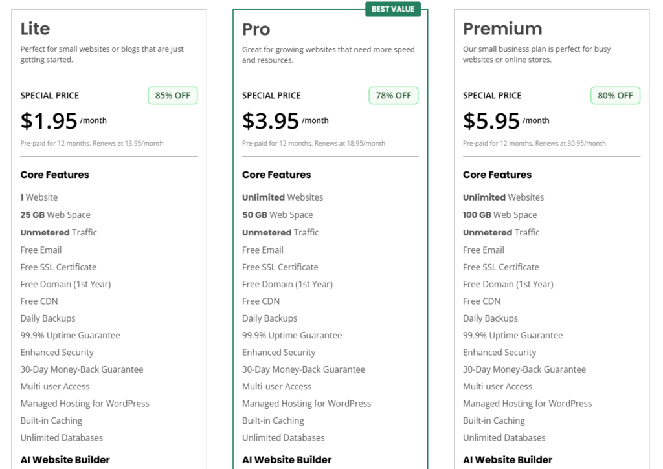Click Lite's Core Features heading

point(54,175)
